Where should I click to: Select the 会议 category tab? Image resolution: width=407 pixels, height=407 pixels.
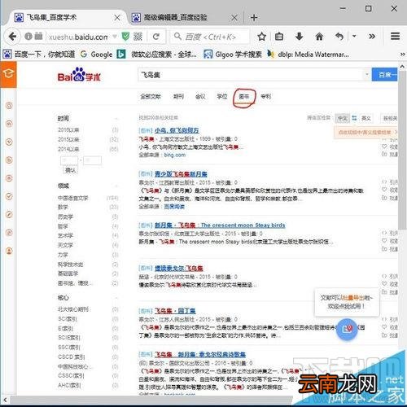pyautogui.click(x=200, y=96)
